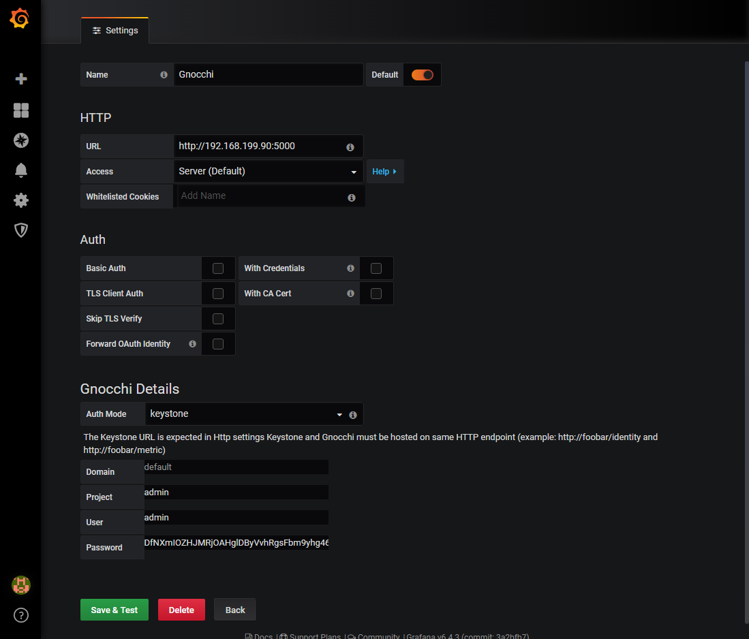The height and width of the screenshot is (639, 749).
Task: Click the User input field
Action: point(236,518)
